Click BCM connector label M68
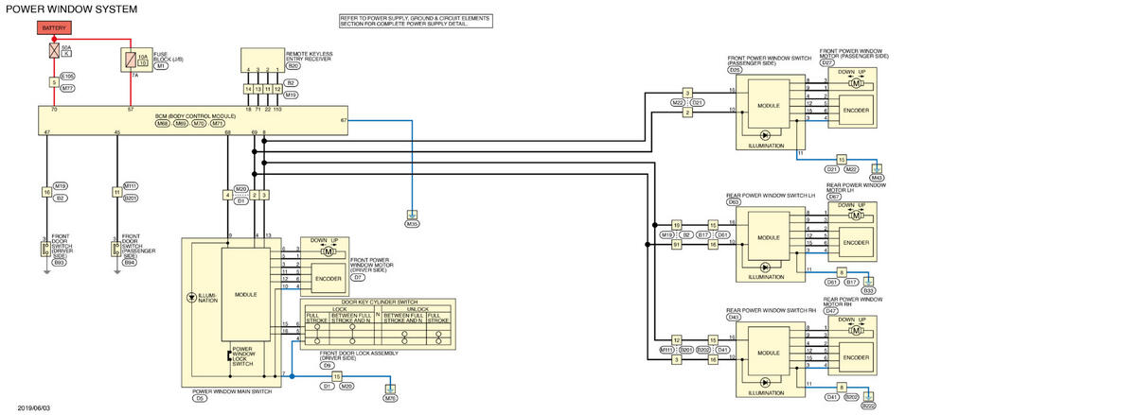 coord(163,123)
